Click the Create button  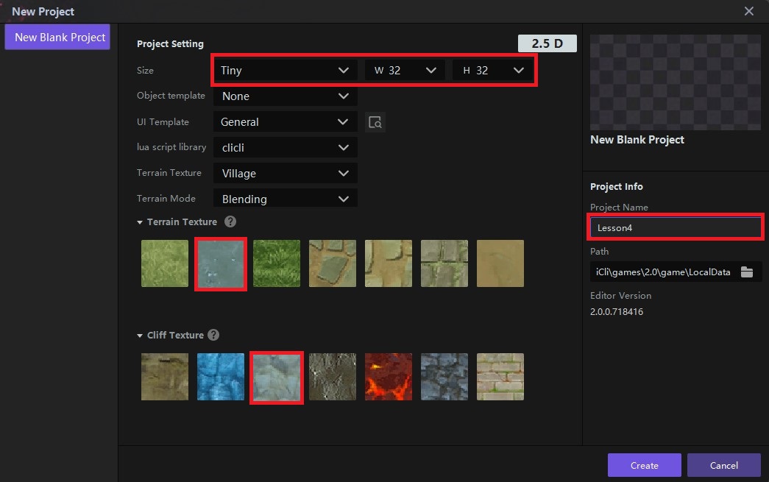point(644,465)
